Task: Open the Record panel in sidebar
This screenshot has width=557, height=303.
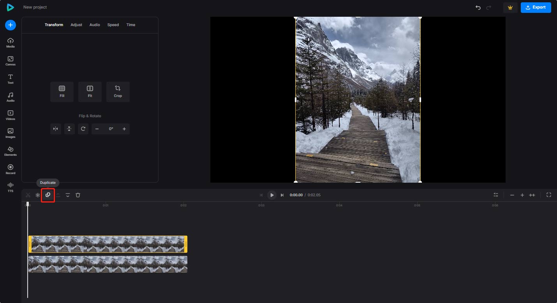Action: [x=11, y=169]
